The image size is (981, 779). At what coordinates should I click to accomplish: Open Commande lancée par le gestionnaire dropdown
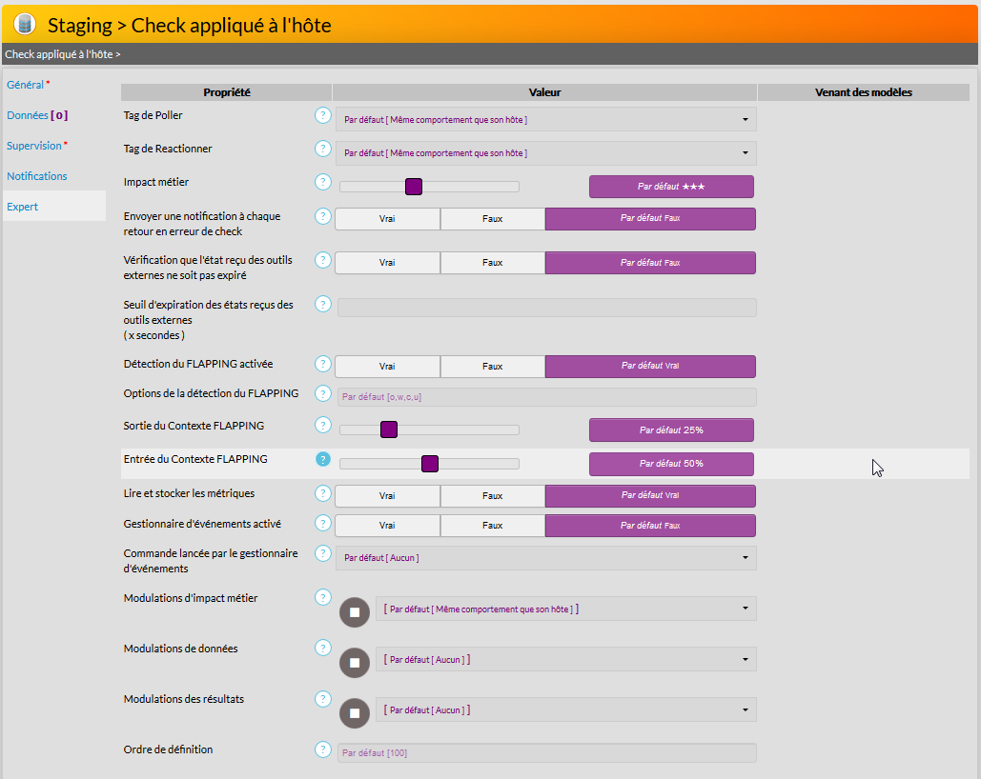545,558
